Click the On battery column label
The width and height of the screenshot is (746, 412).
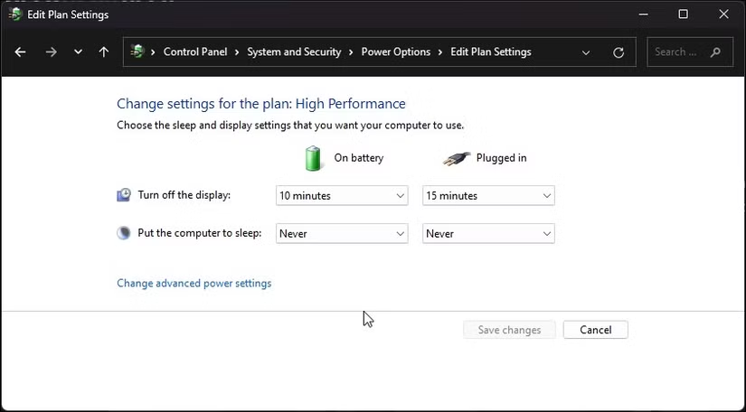pyautogui.click(x=359, y=158)
